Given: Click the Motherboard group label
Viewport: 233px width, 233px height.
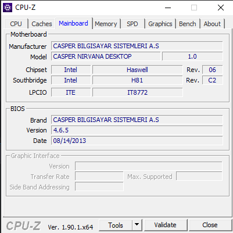Looking at the screenshot, I should tap(28, 34).
